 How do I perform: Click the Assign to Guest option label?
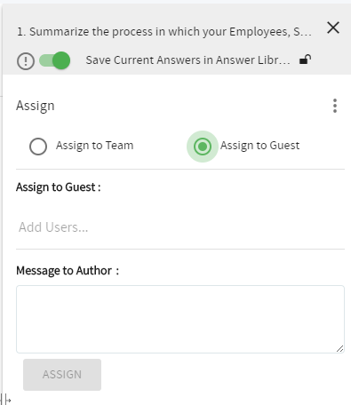pyautogui.click(x=259, y=146)
